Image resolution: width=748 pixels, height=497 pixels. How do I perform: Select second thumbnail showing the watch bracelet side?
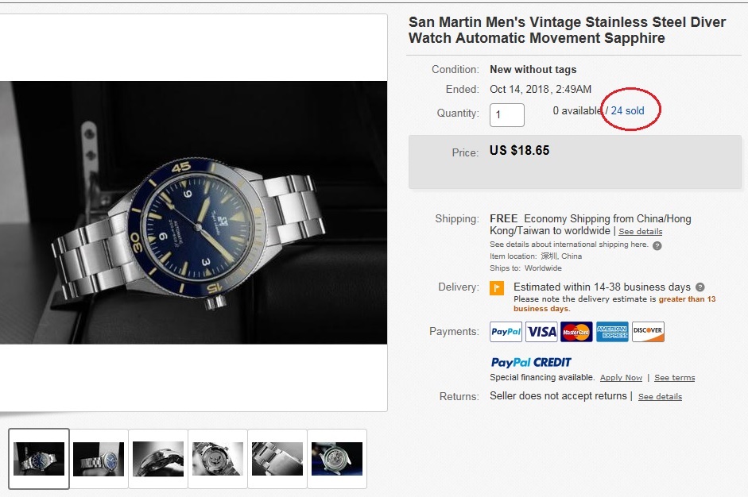coord(99,459)
